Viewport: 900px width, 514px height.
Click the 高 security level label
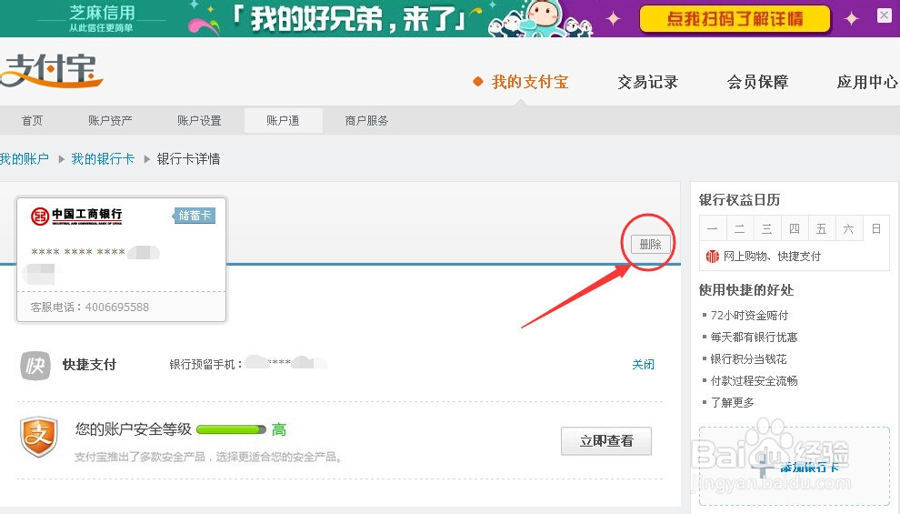[279, 429]
